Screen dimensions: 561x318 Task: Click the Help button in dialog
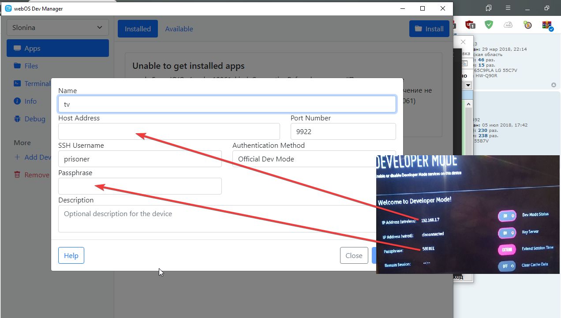[71, 255]
